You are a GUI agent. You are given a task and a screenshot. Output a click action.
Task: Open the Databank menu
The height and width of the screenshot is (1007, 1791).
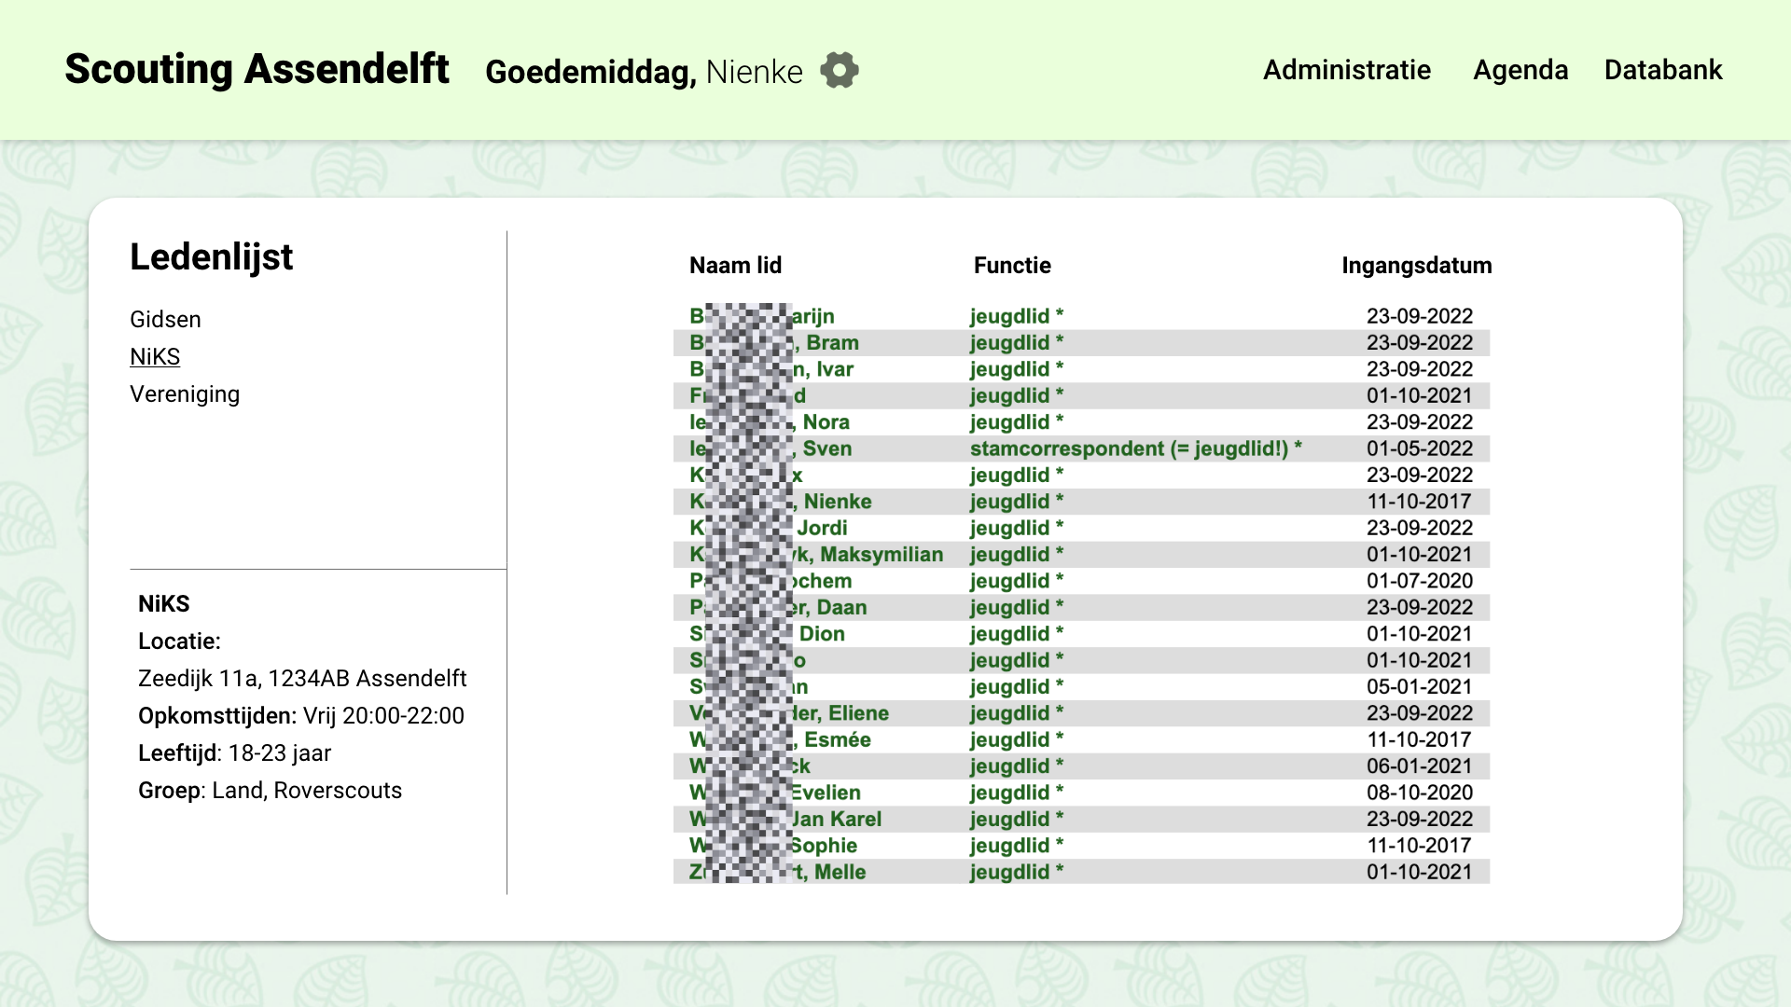1663,70
